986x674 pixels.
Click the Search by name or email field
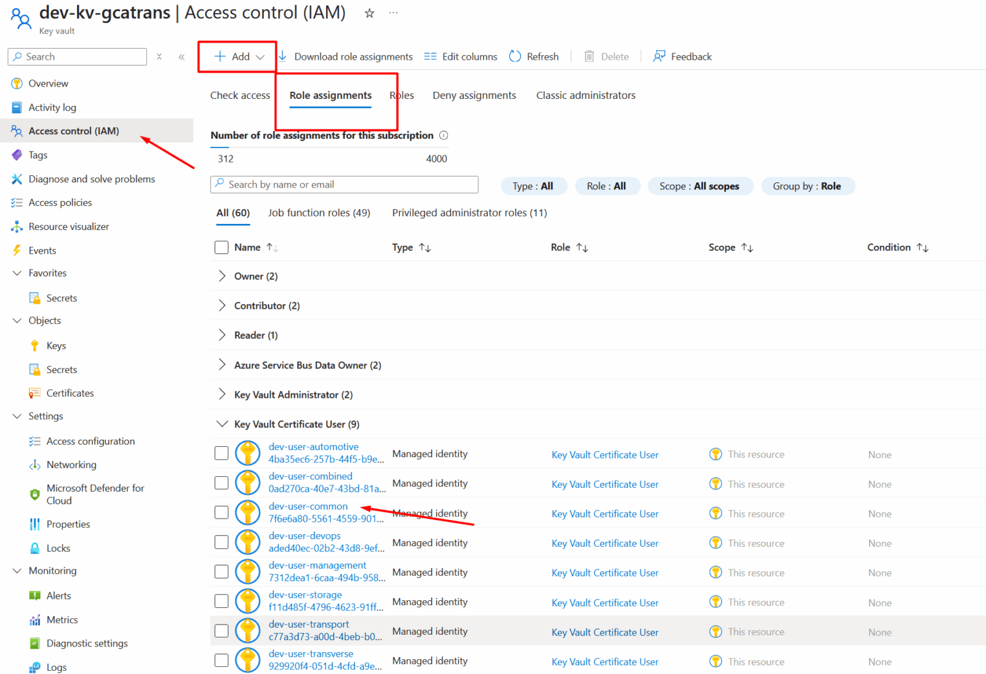(344, 184)
